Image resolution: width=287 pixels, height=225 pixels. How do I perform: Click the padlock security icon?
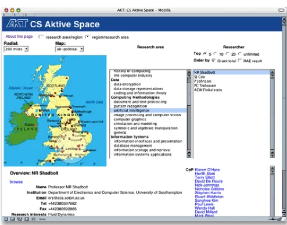coord(279,219)
